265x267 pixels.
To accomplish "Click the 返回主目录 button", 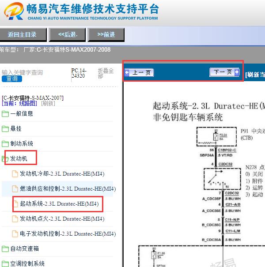I will click(x=22, y=34).
